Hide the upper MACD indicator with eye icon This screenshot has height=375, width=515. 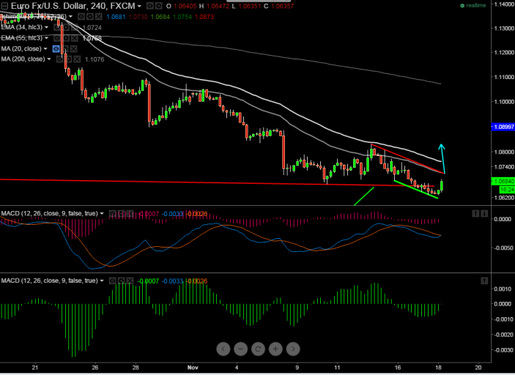pyautogui.click(x=112, y=214)
